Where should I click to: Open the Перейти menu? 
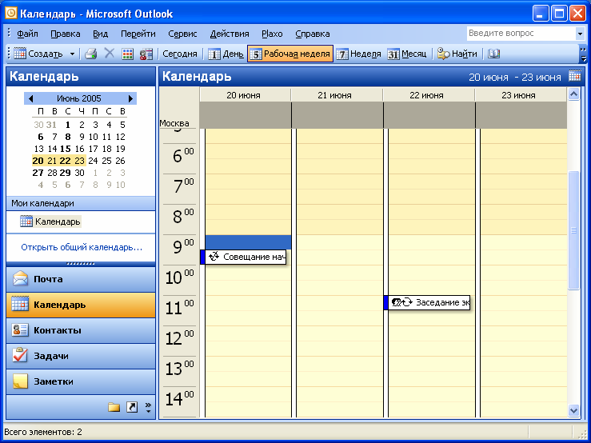click(x=138, y=34)
